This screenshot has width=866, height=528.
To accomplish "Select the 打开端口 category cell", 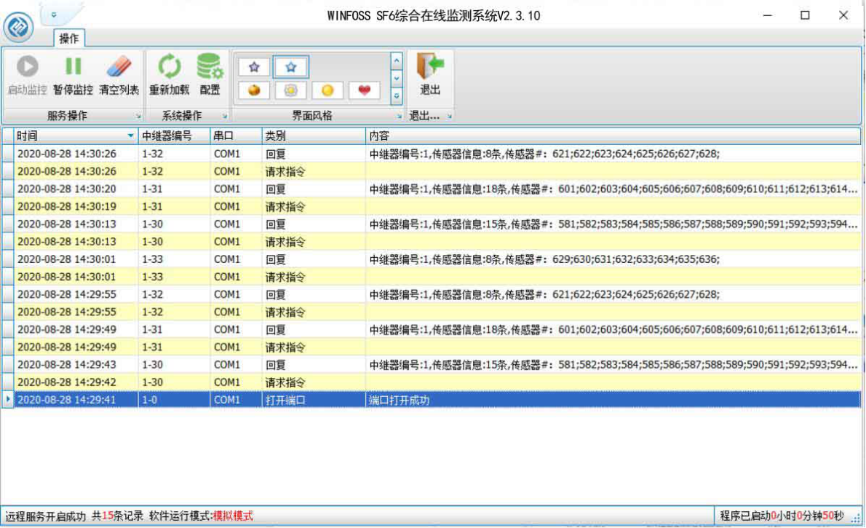I will click(x=314, y=400).
